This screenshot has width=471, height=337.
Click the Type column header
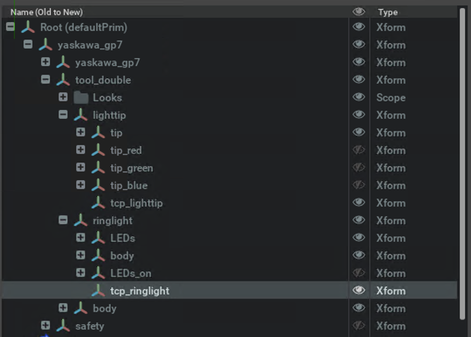coord(388,12)
